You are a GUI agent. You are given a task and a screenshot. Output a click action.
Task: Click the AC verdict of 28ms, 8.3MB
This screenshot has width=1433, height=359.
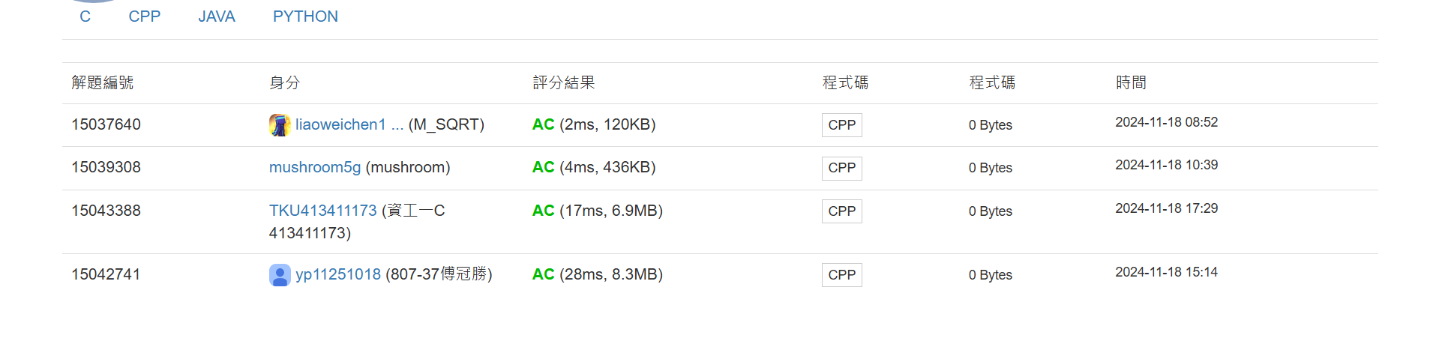pos(543,274)
